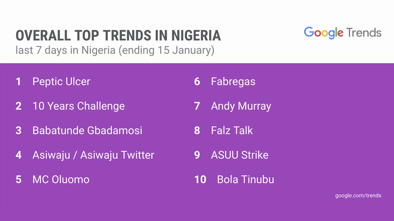Click Bola Tinubu in the list

click(x=245, y=180)
